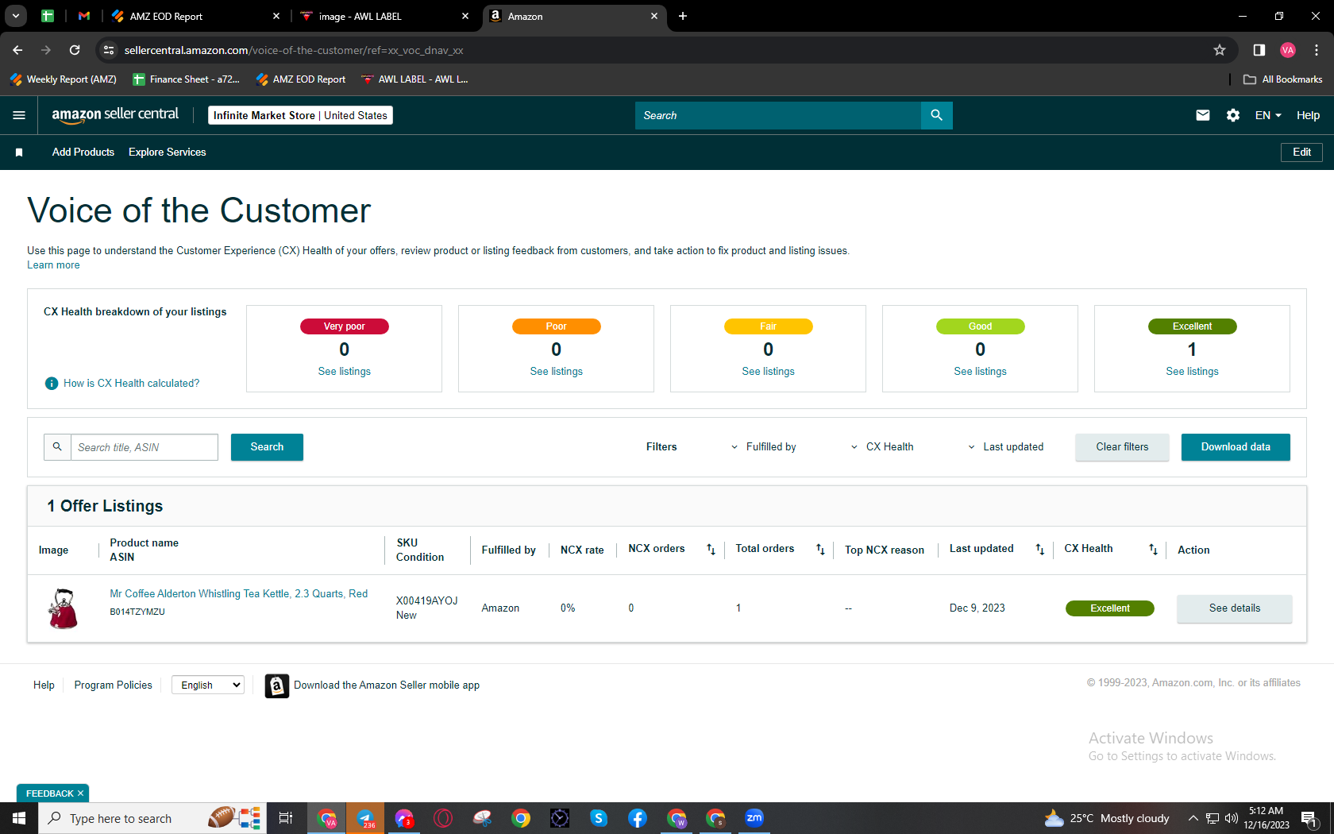Open the tab search dropdown arrow

pos(16,16)
